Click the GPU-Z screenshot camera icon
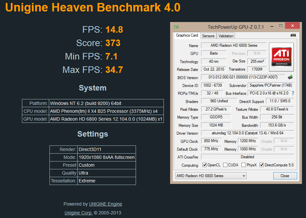Screen dimensions: 306x218 click(293, 35)
